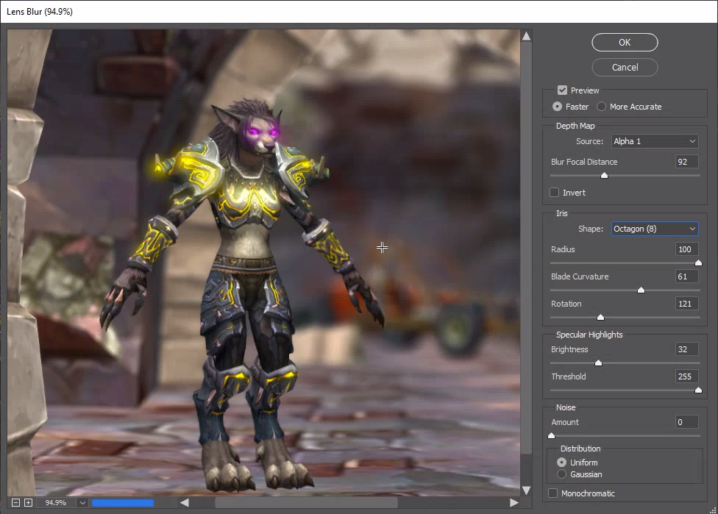
Task: Click the zoom in plus icon
Action: tap(29, 502)
